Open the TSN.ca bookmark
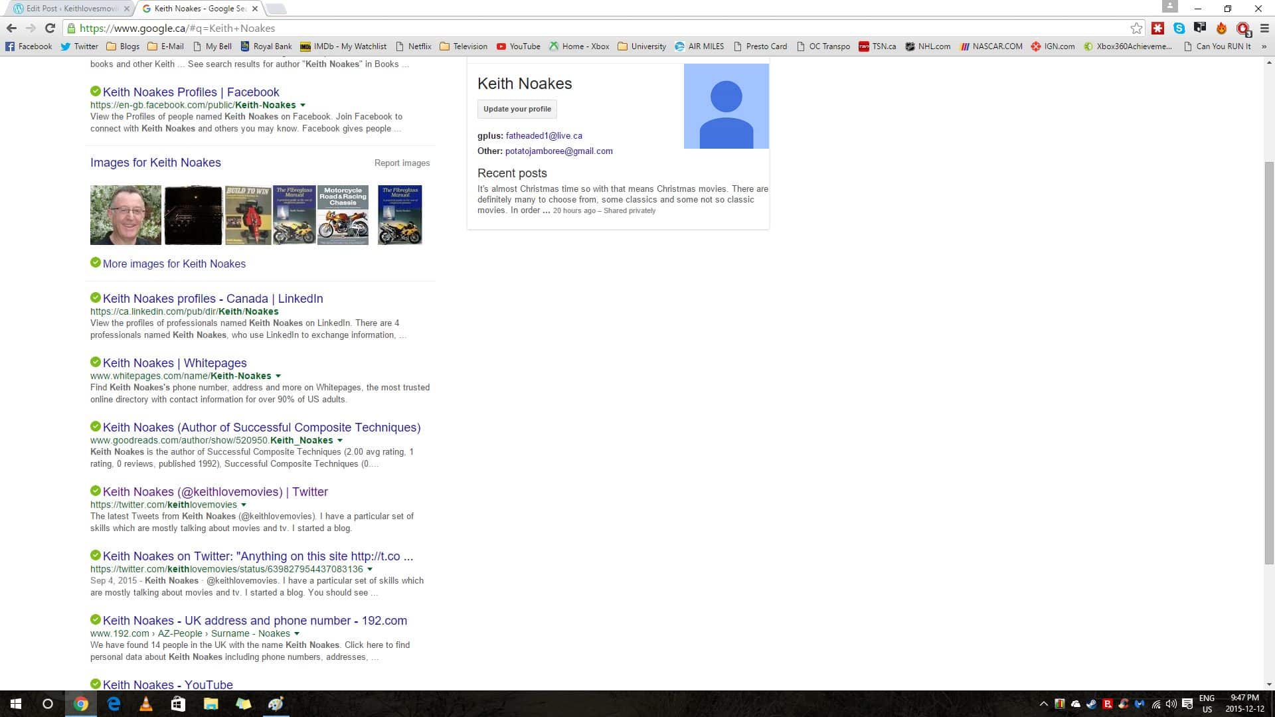The height and width of the screenshot is (717, 1275). click(877, 46)
